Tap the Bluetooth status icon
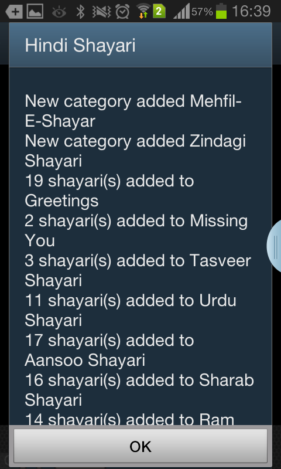This screenshot has width=281, height=469. (80, 12)
